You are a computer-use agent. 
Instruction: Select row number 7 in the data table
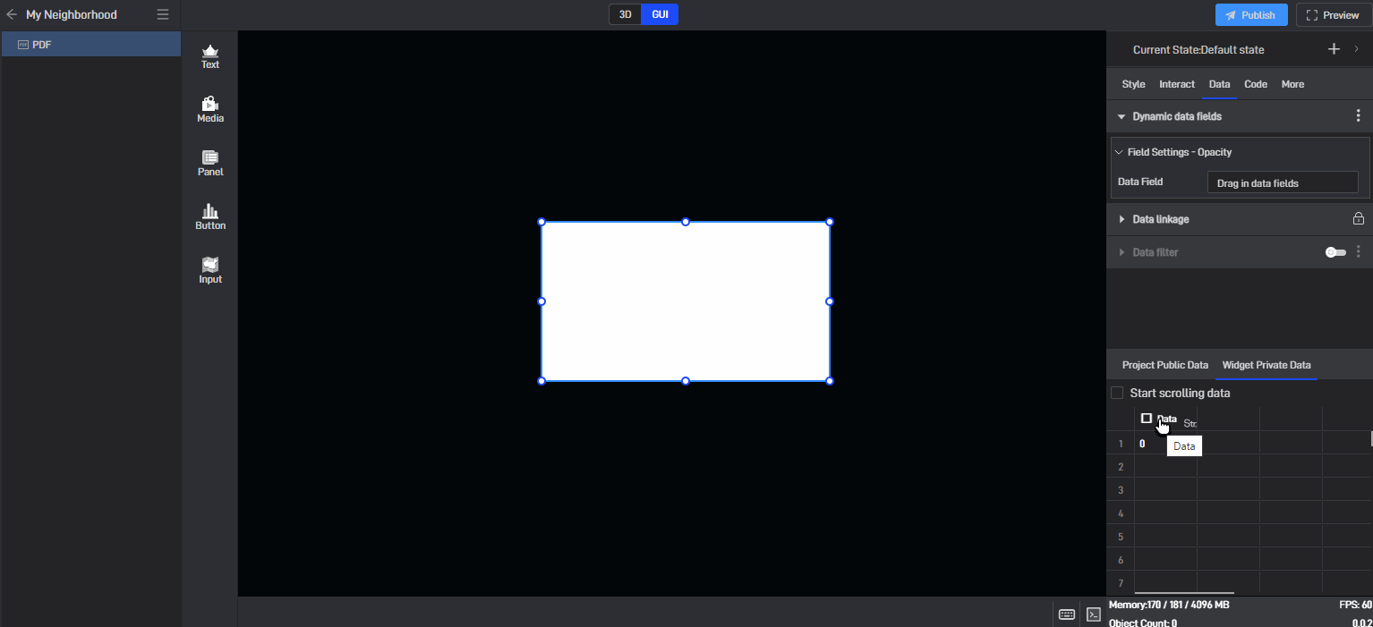point(1121,583)
